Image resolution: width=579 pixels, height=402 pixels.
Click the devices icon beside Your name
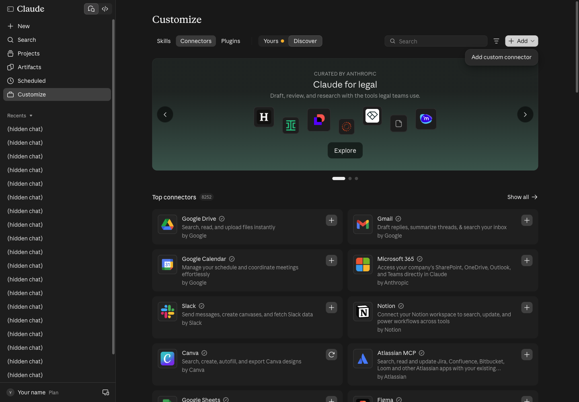tap(106, 392)
